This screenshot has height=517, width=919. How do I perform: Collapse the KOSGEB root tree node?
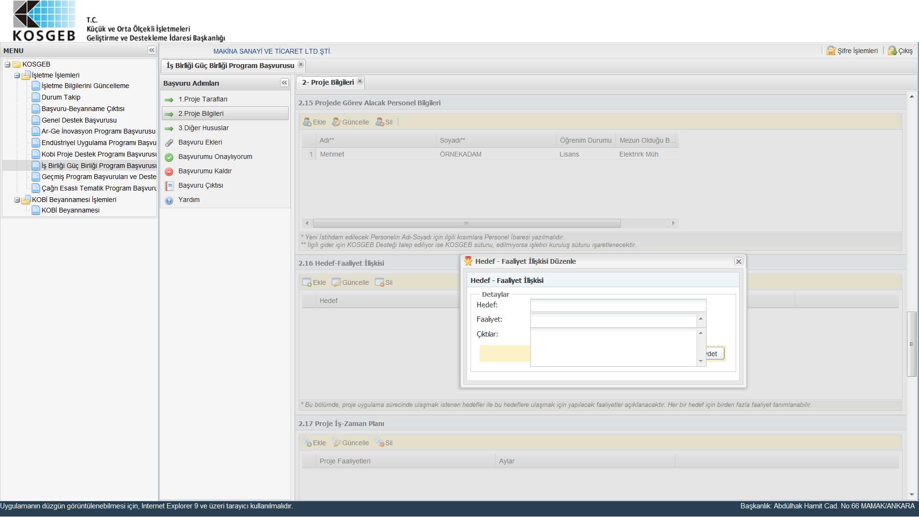pos(8,65)
